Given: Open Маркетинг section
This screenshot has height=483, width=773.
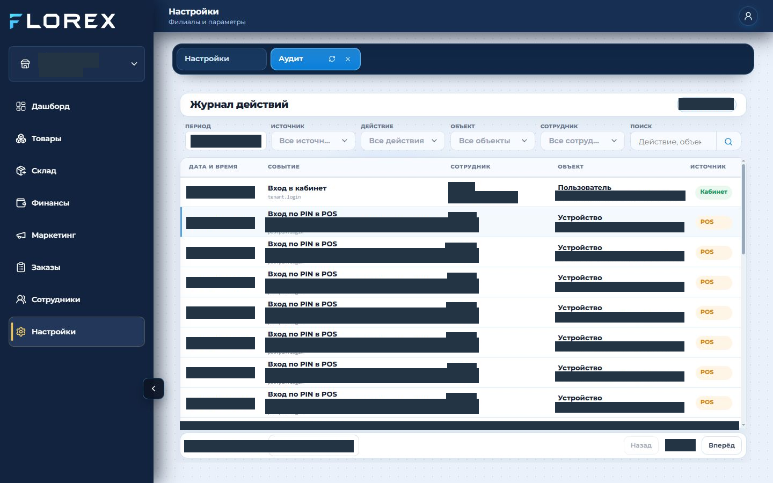Looking at the screenshot, I should coord(77,235).
